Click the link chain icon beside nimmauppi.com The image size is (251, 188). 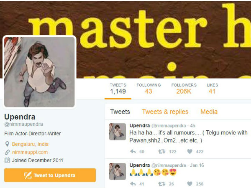tap(7, 152)
